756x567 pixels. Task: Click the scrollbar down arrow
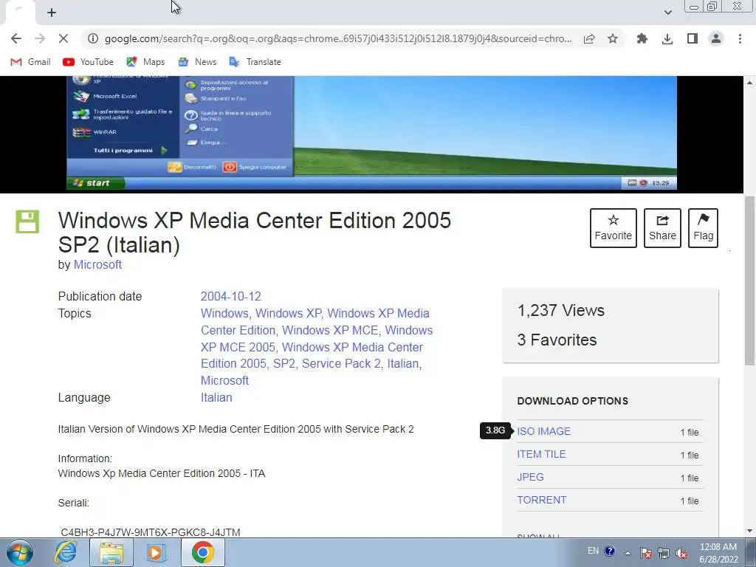point(750,531)
